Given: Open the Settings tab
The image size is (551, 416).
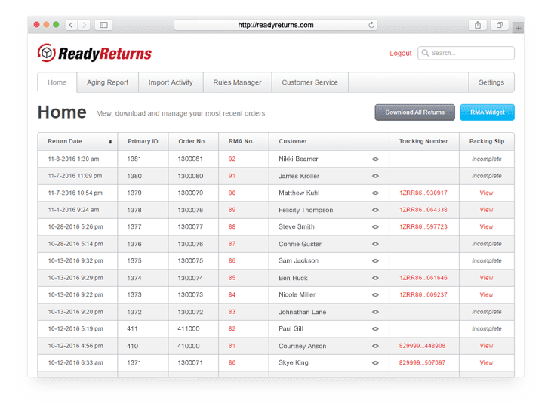Looking at the screenshot, I should click(491, 82).
